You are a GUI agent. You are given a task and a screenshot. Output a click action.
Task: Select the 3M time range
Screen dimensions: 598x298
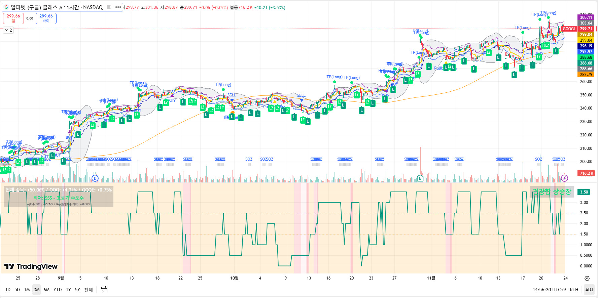[x=36, y=290]
